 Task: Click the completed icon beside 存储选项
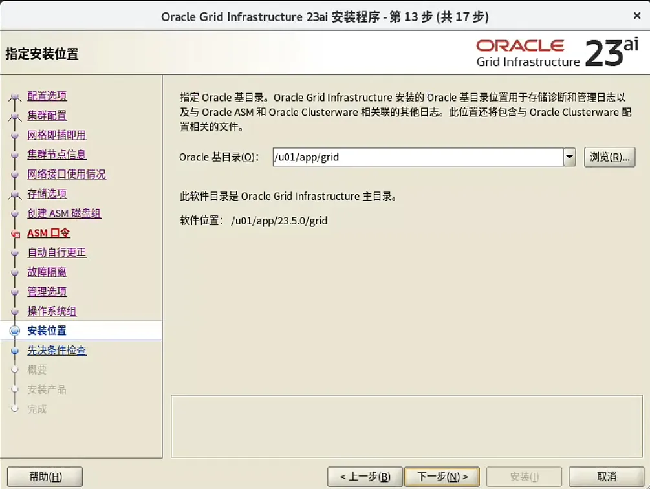[16, 193]
